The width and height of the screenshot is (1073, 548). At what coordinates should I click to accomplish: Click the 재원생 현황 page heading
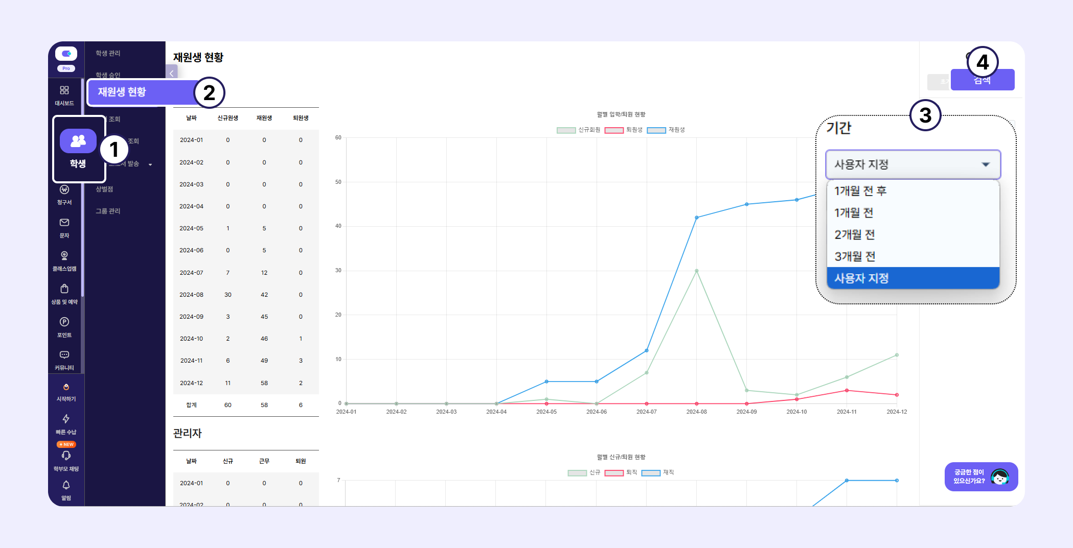coord(198,57)
